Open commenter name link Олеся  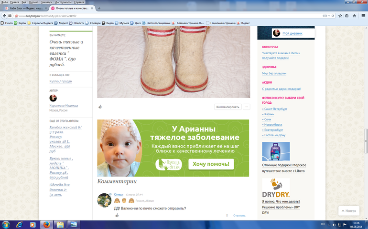[119, 194]
